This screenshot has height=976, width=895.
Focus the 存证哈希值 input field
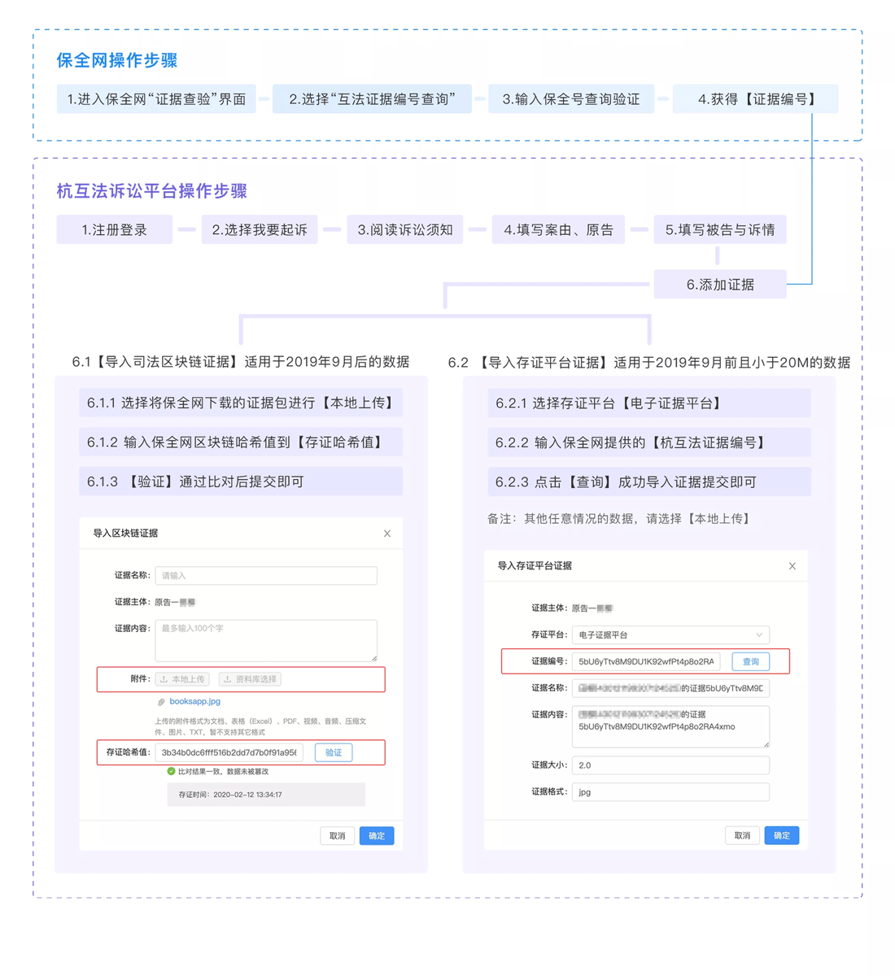pyautogui.click(x=229, y=752)
